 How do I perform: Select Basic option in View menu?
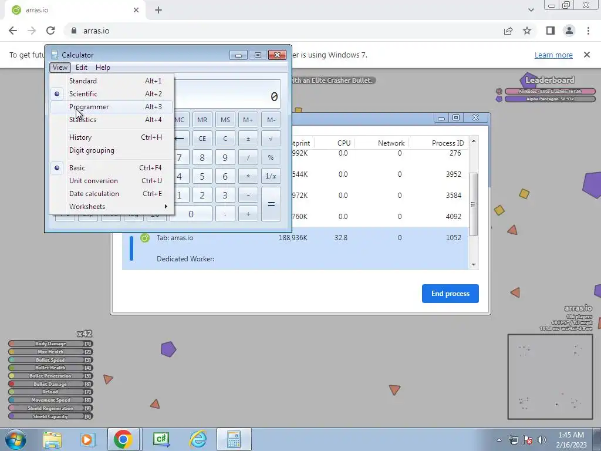pyautogui.click(x=111, y=168)
